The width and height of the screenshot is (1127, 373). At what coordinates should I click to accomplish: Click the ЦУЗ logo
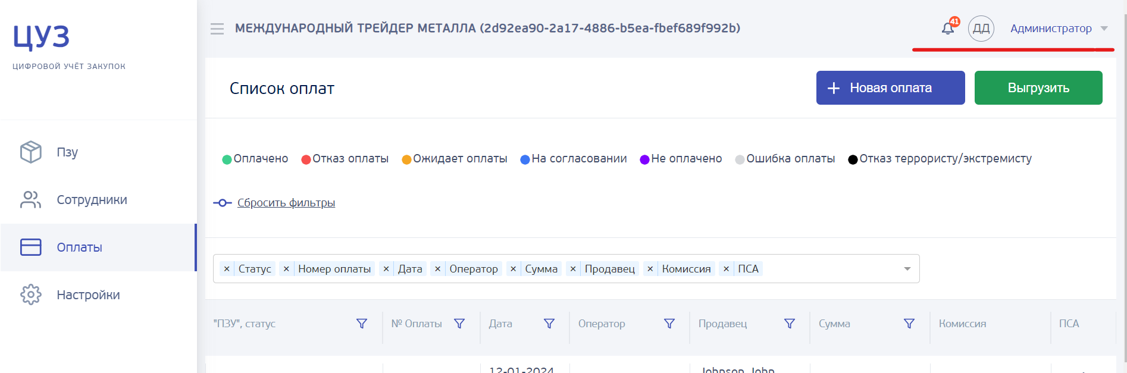click(41, 37)
